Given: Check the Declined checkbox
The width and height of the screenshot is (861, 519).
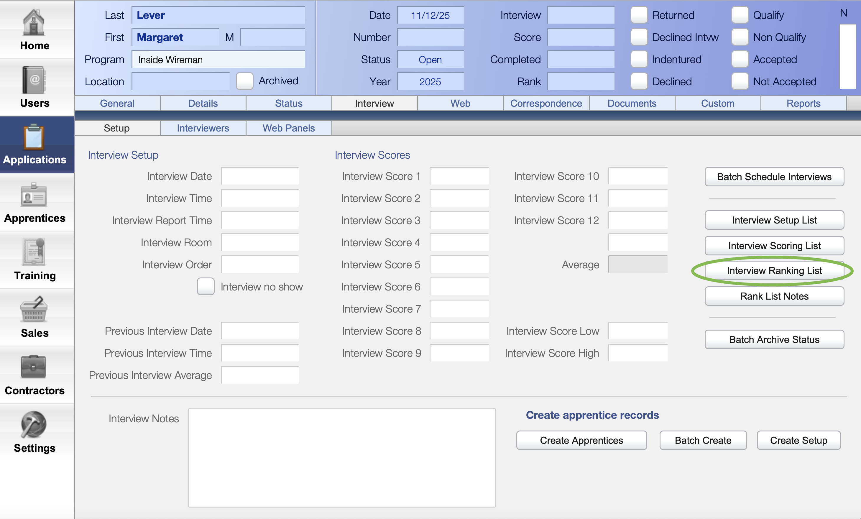Looking at the screenshot, I should click(639, 81).
